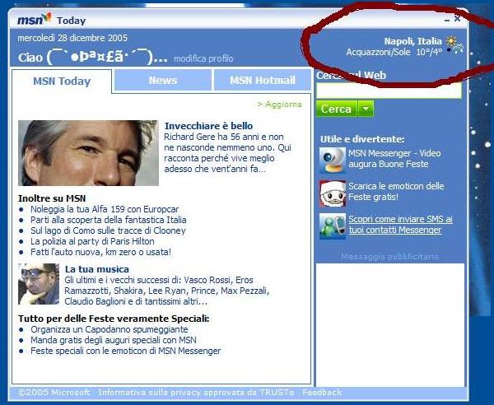This screenshot has width=494, height=405.
Task: Click the Vasco Rossi music description text
Action: 167,291
